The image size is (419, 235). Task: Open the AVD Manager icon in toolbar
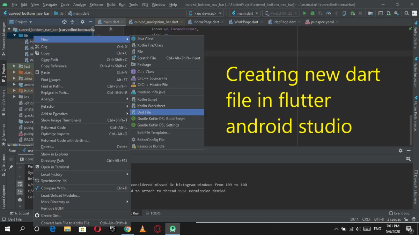389,13
